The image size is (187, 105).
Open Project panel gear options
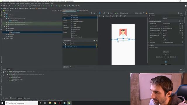tap(58, 10)
